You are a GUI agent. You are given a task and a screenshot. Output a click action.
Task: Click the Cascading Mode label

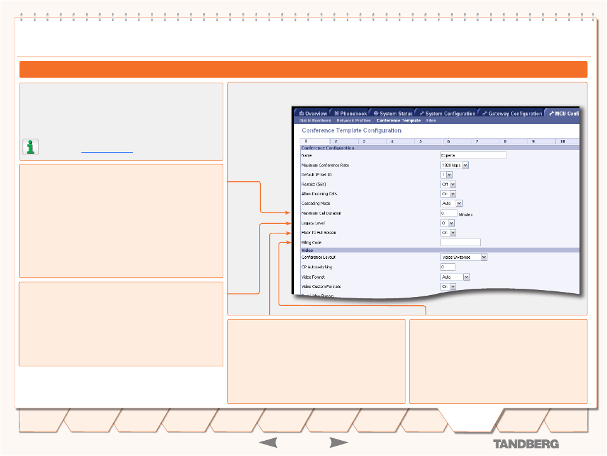[316, 204]
